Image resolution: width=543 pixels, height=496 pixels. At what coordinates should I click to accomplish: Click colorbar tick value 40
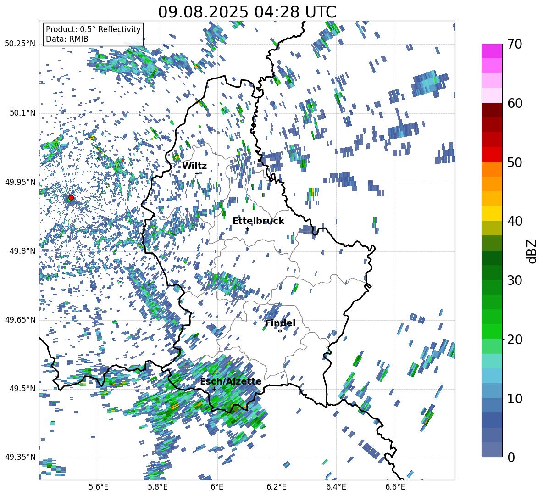point(515,221)
